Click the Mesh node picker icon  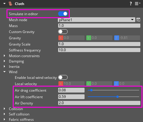138,20
